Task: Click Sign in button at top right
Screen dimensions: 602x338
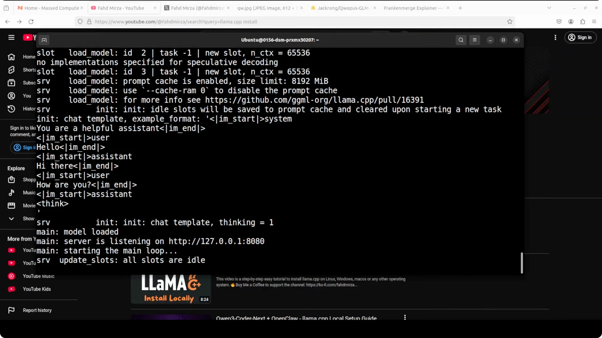Action: (580, 38)
